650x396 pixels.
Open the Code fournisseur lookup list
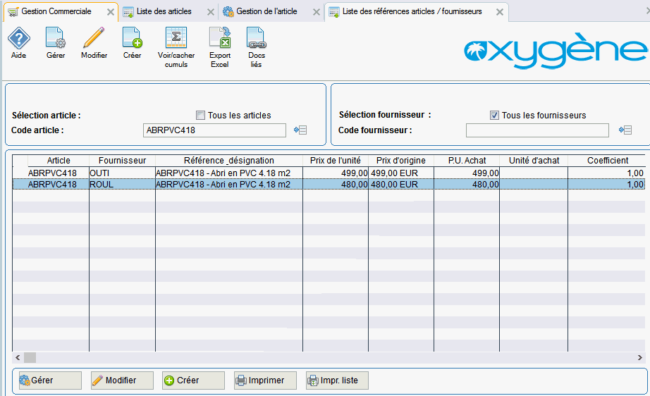[x=624, y=130]
